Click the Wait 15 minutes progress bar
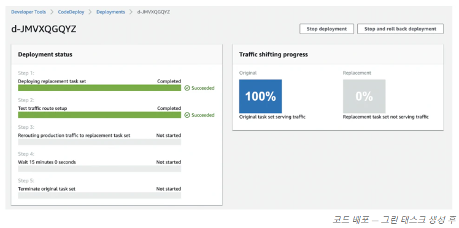Screen dimensions: 459x228 (x=99, y=169)
